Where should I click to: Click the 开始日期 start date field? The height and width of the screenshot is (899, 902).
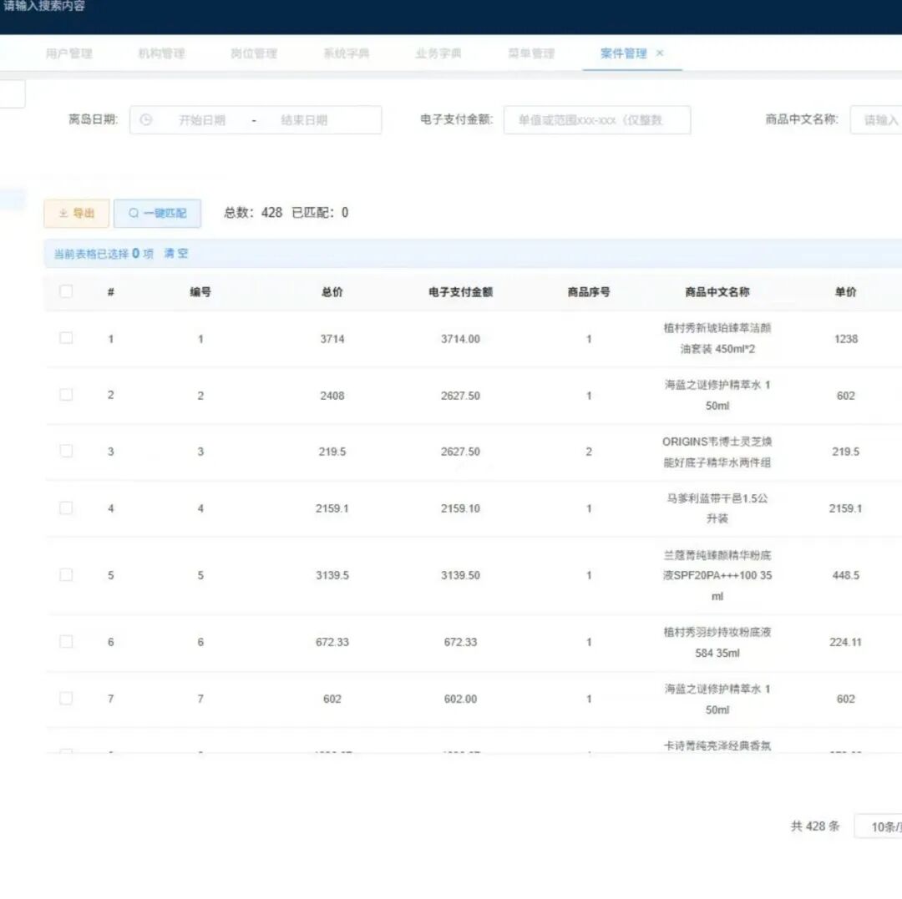202,120
